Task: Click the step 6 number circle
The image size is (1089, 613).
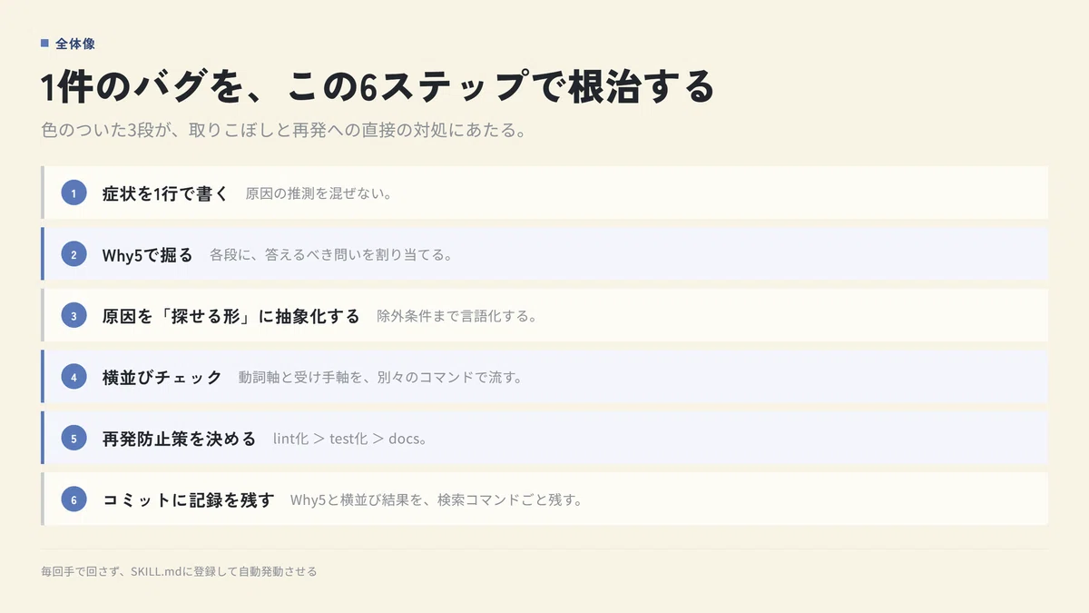Action: (x=74, y=499)
